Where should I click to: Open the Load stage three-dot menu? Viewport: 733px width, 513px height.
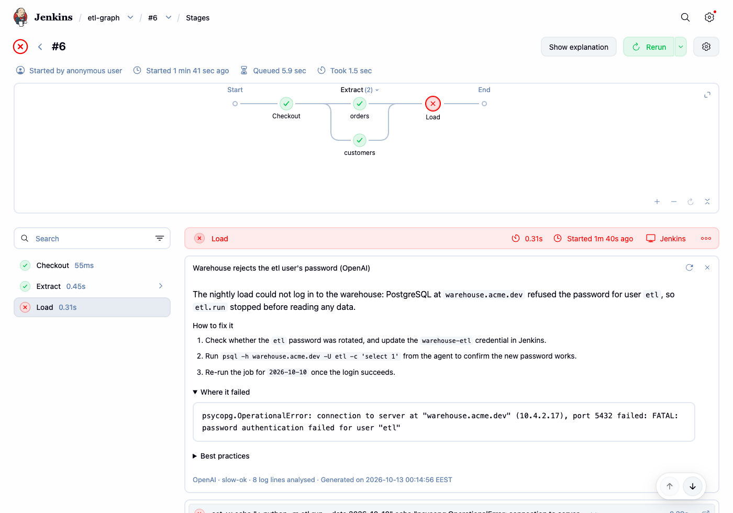(706, 238)
